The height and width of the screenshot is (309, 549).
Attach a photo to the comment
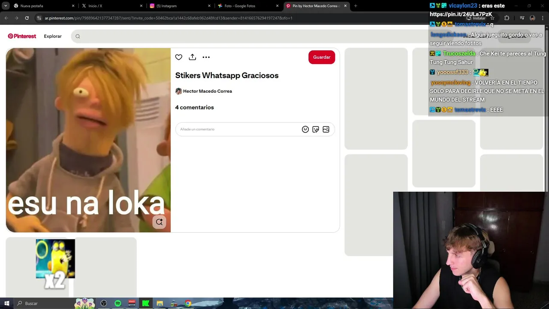pos(326,129)
